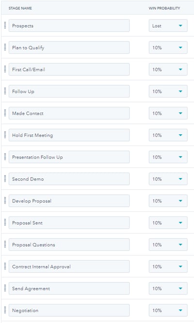Open Presentation Follow Up probability dropdown
This screenshot has width=194, height=323.
tap(168, 157)
